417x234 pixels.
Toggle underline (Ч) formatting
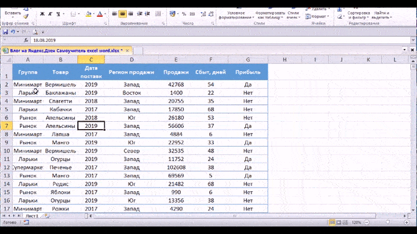coord(57,14)
